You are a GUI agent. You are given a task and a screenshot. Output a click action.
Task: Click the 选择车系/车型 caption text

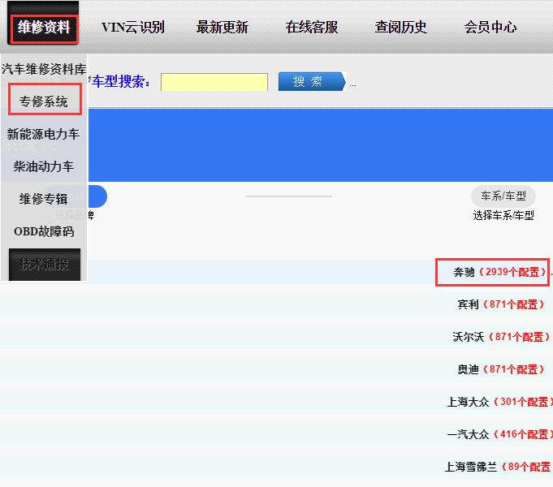(503, 215)
